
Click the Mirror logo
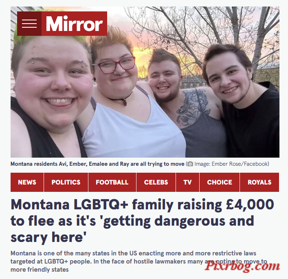(x=74, y=24)
